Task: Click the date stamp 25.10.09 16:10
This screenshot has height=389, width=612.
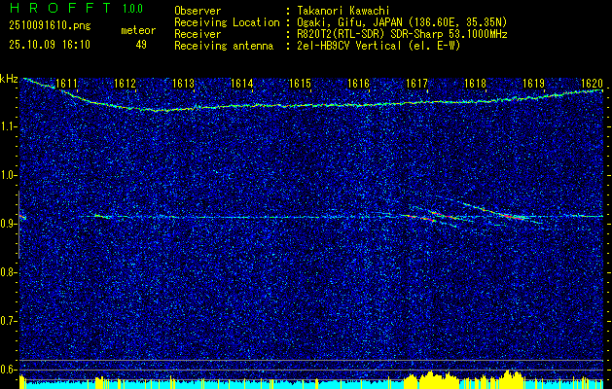Action: (50, 45)
